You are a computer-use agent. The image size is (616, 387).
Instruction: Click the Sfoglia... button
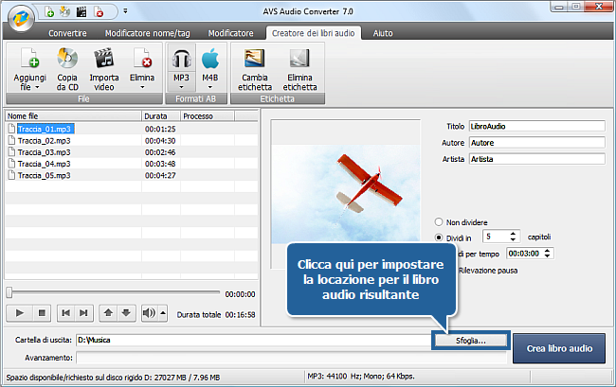(471, 339)
